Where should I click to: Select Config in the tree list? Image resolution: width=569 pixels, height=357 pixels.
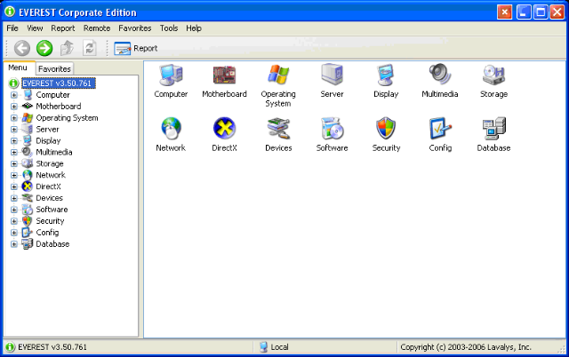[x=47, y=233]
